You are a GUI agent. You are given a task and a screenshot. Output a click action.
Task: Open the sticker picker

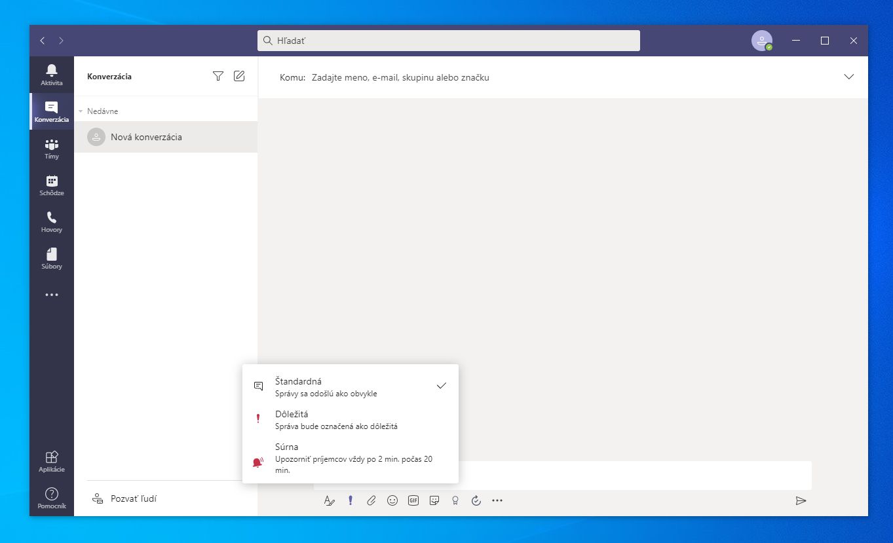pyautogui.click(x=434, y=500)
